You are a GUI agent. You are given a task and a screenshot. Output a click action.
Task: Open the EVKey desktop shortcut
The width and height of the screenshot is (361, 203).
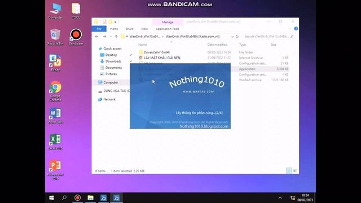point(55,63)
